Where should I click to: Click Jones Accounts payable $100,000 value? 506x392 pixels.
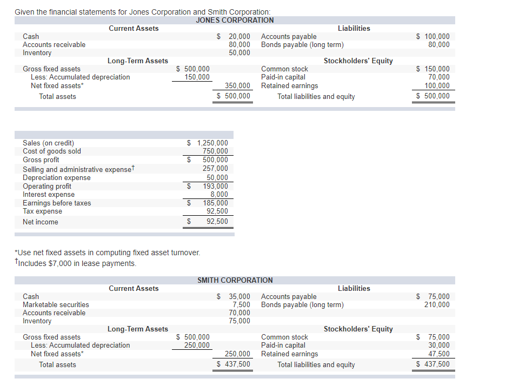click(432, 36)
